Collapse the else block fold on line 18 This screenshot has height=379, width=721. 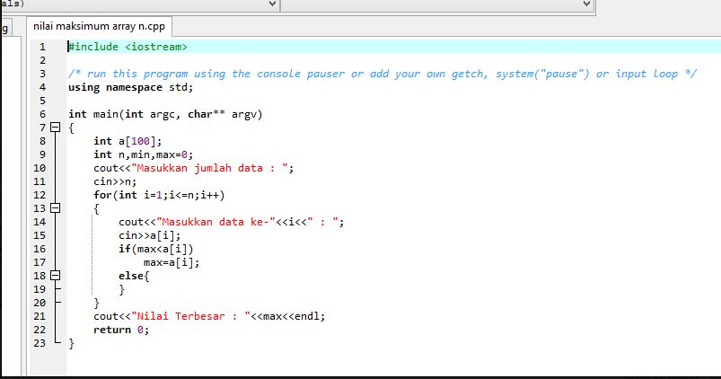pos(55,276)
